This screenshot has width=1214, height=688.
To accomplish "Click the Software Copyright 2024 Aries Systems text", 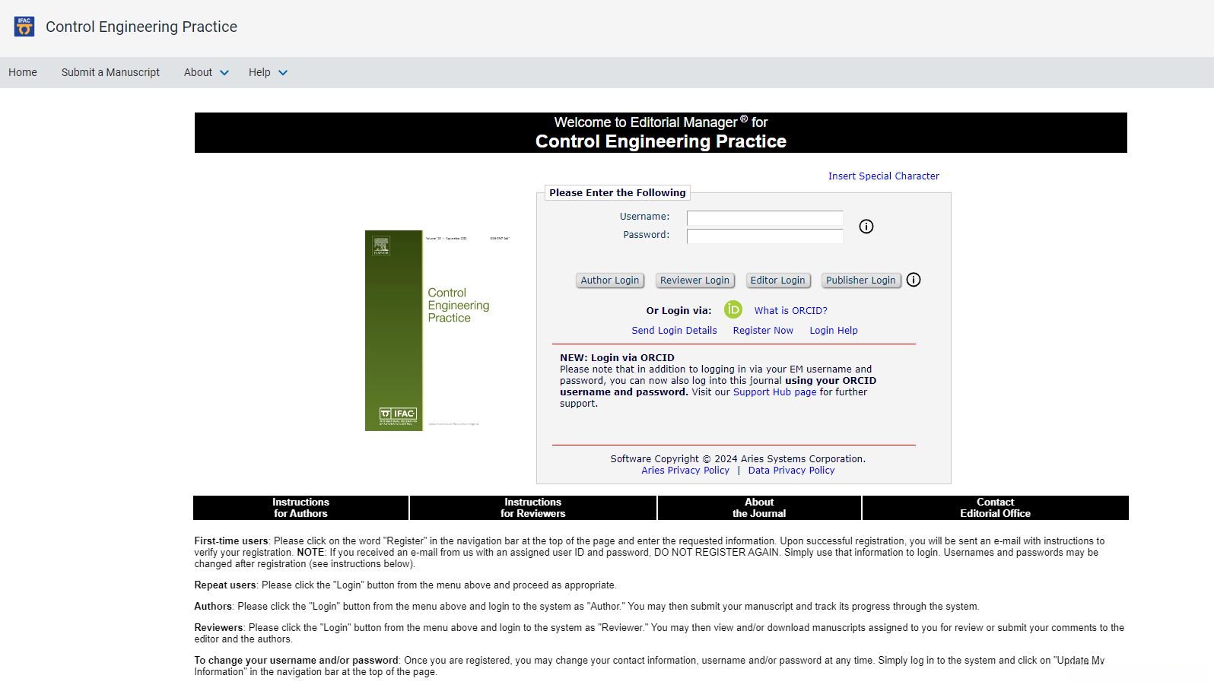I will click(738, 459).
